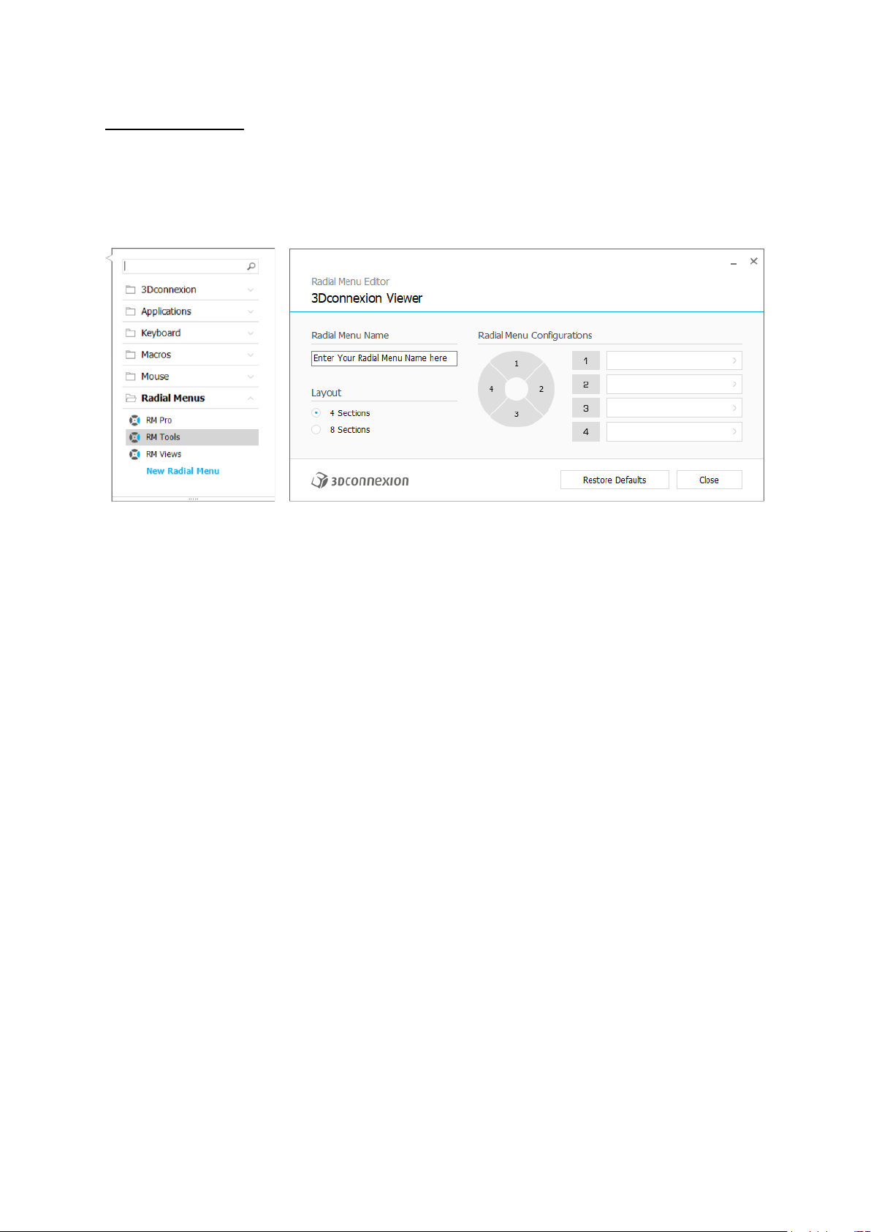Select the RM Tools radial menu icon
This screenshot has width=871, height=1232.
(134, 437)
